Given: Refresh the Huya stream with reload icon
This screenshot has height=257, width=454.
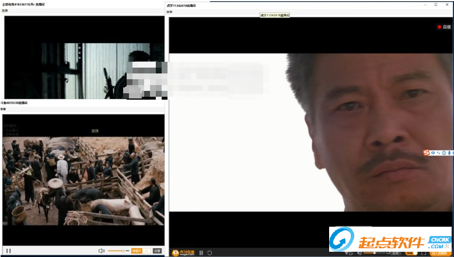Looking at the screenshot, I should click(209, 253).
